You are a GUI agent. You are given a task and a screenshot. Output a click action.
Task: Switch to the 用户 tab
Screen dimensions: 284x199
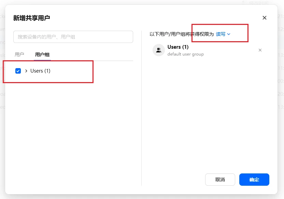coord(19,55)
